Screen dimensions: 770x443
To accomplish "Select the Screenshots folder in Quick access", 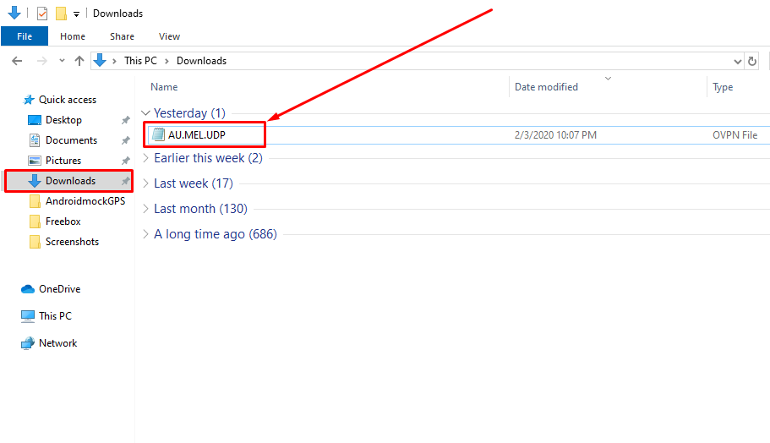I will coord(72,242).
